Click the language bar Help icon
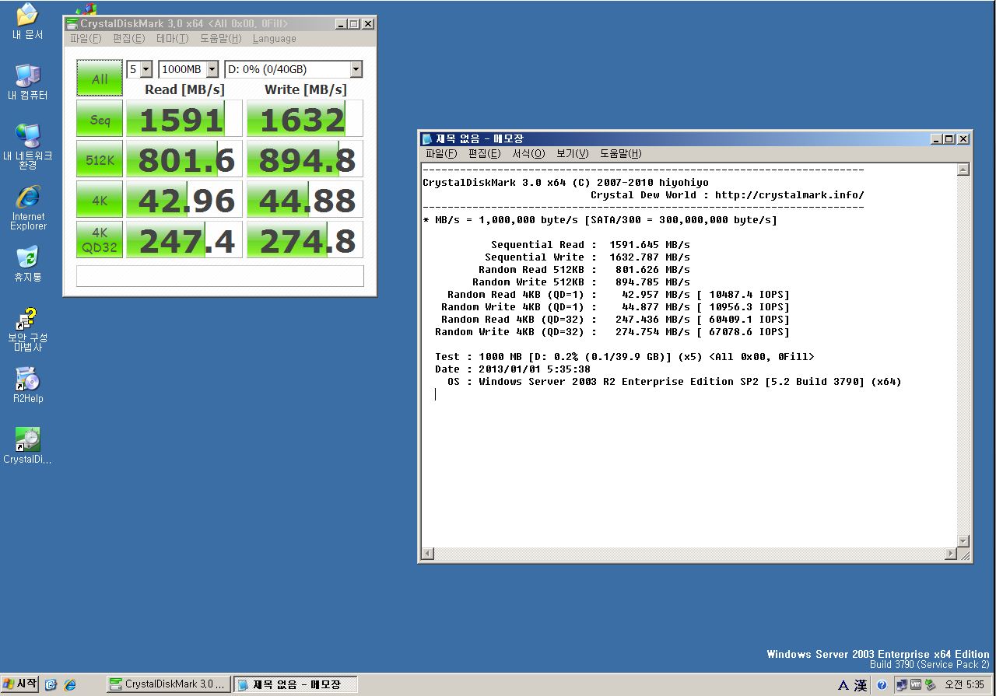This screenshot has width=996, height=696. click(882, 685)
